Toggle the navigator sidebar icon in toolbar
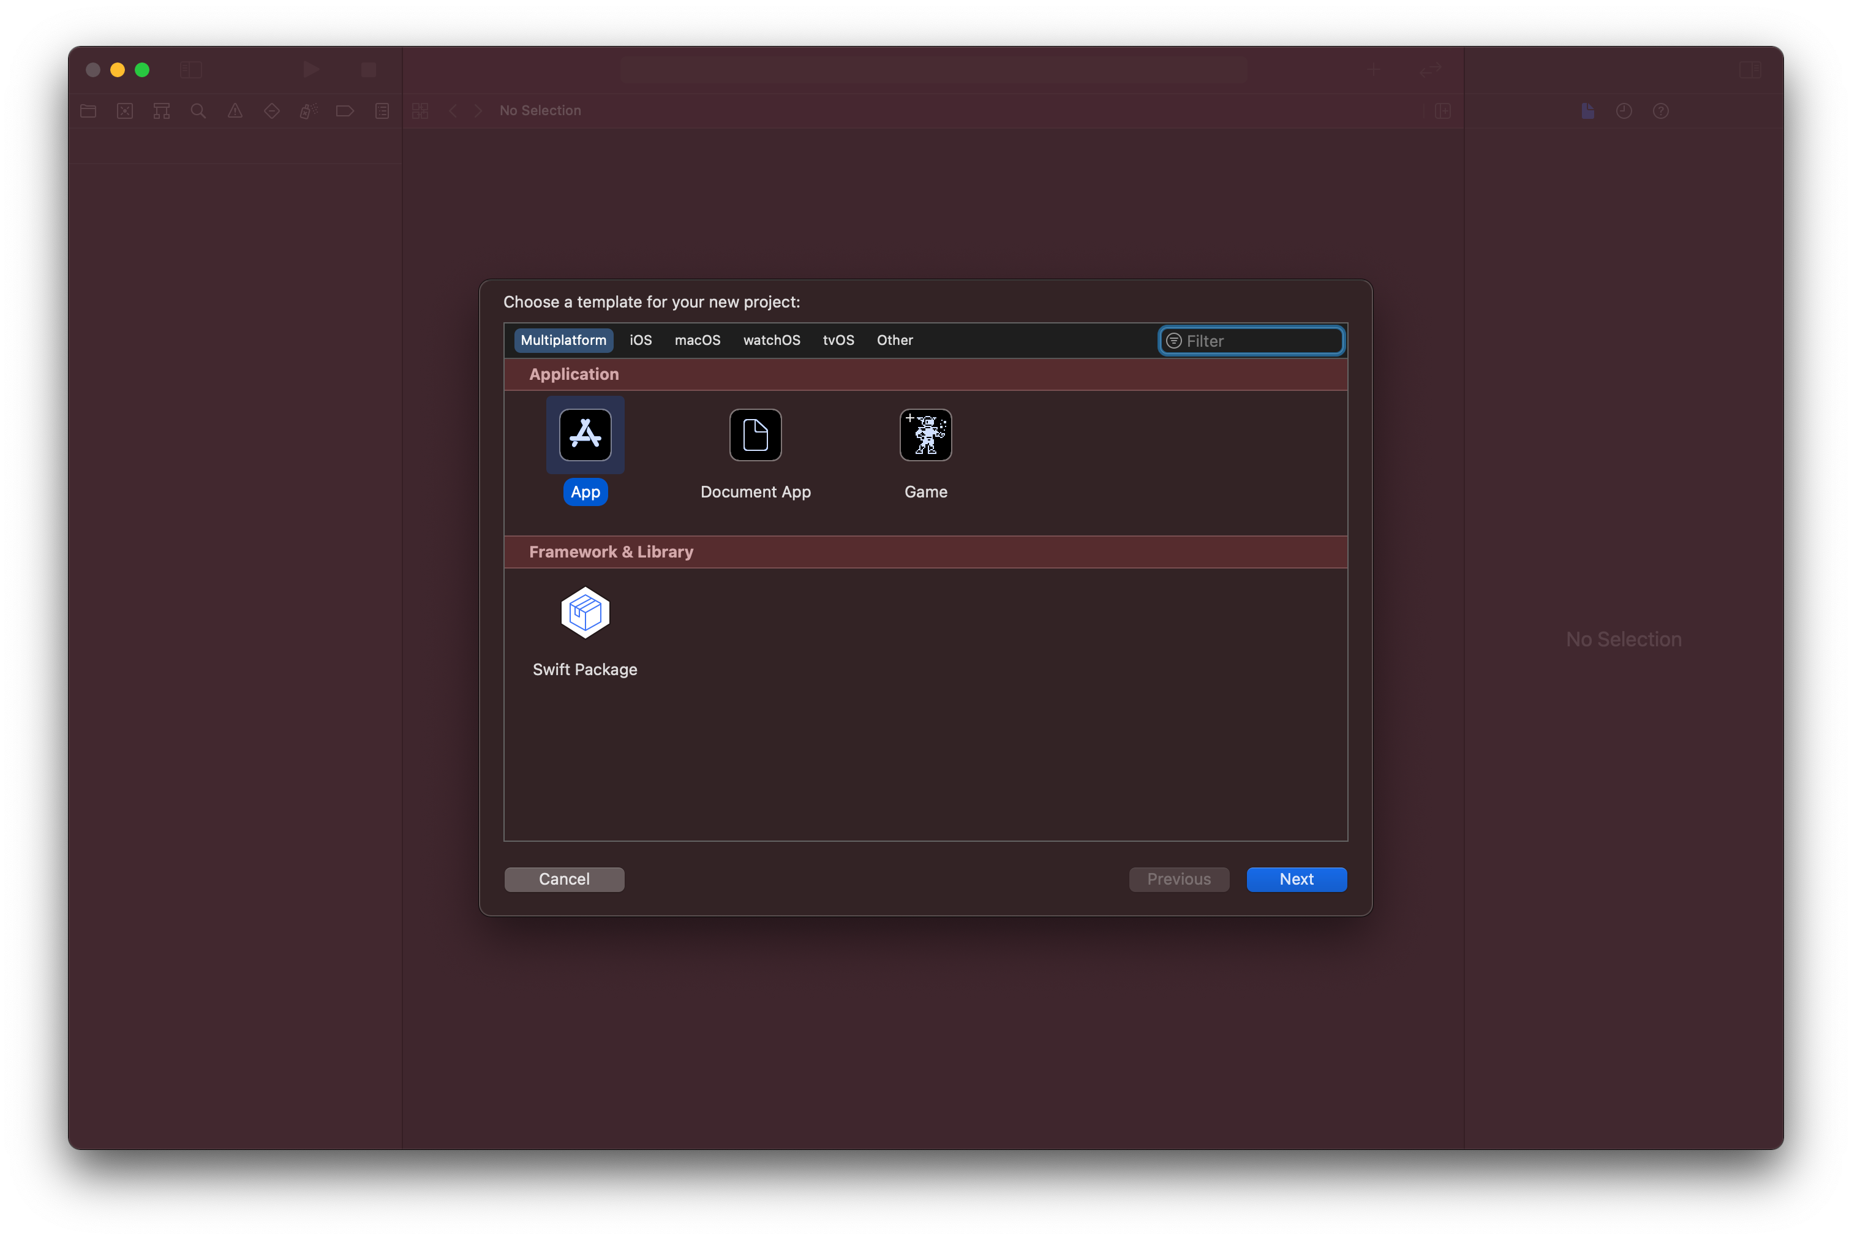The height and width of the screenshot is (1240, 1852). 190,70
